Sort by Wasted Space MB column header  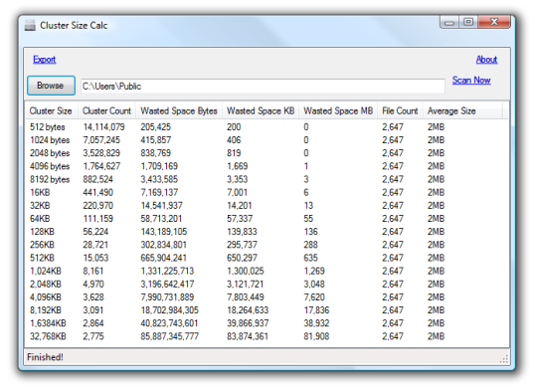(x=338, y=111)
